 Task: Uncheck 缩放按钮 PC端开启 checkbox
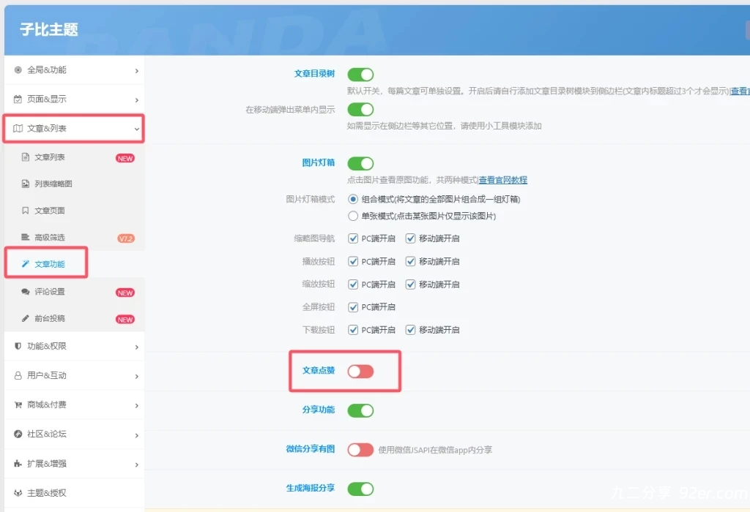tap(353, 285)
